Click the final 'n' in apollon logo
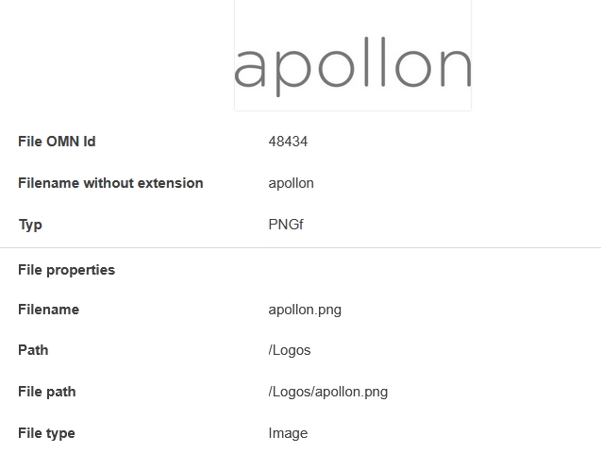This screenshot has height=453, width=601. 453,68
